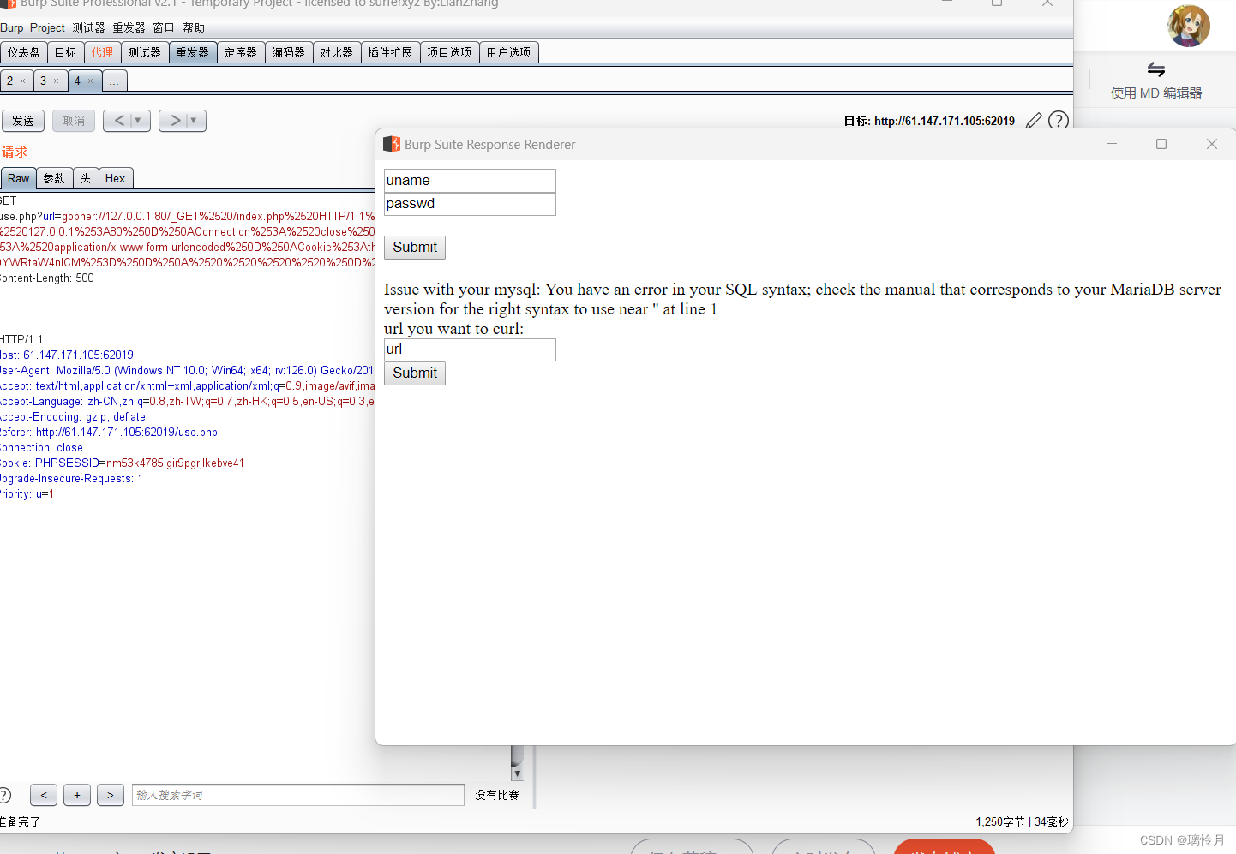
Task: Switch request view to Hex
Action: [x=116, y=178]
